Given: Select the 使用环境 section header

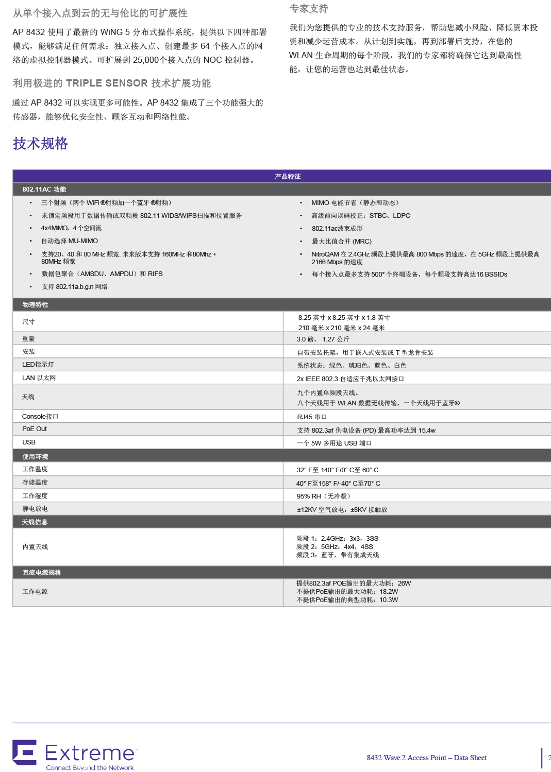Looking at the screenshot, I should (x=35, y=457).
